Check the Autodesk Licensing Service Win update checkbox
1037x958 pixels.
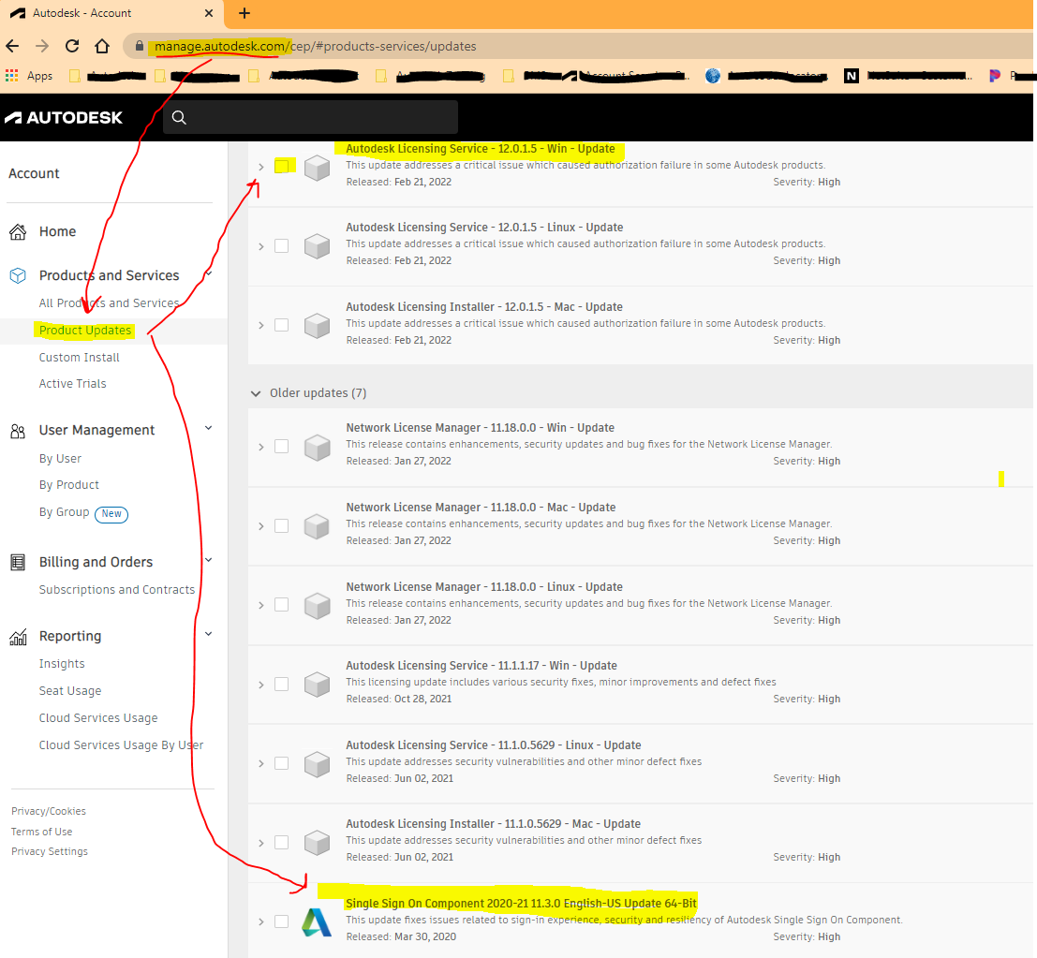[x=282, y=166]
